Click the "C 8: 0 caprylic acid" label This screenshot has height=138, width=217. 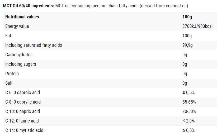pyautogui.click(x=23, y=102)
